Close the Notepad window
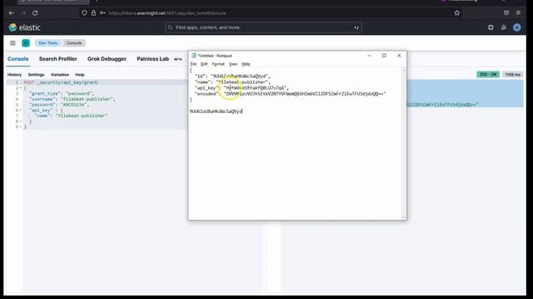The image size is (533, 299). click(x=399, y=56)
